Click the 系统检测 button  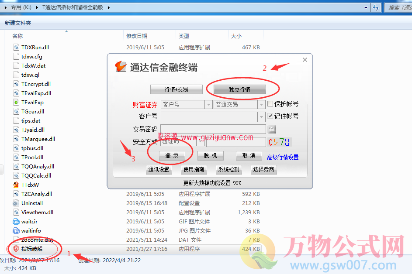click(x=229, y=170)
